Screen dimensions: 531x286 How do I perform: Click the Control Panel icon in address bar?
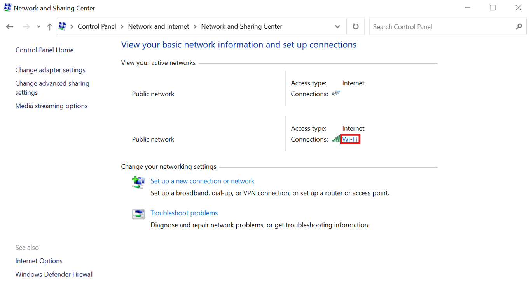click(x=62, y=26)
